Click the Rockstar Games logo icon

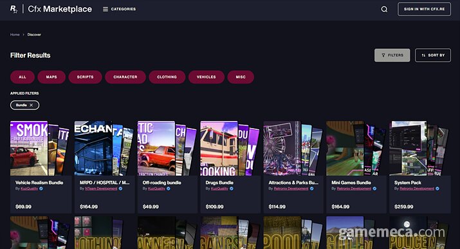14,9
